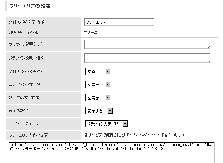Click the プラグイン説明(下部) label
The height and width of the screenshot is (163, 223).
pyautogui.click(x=26, y=58)
